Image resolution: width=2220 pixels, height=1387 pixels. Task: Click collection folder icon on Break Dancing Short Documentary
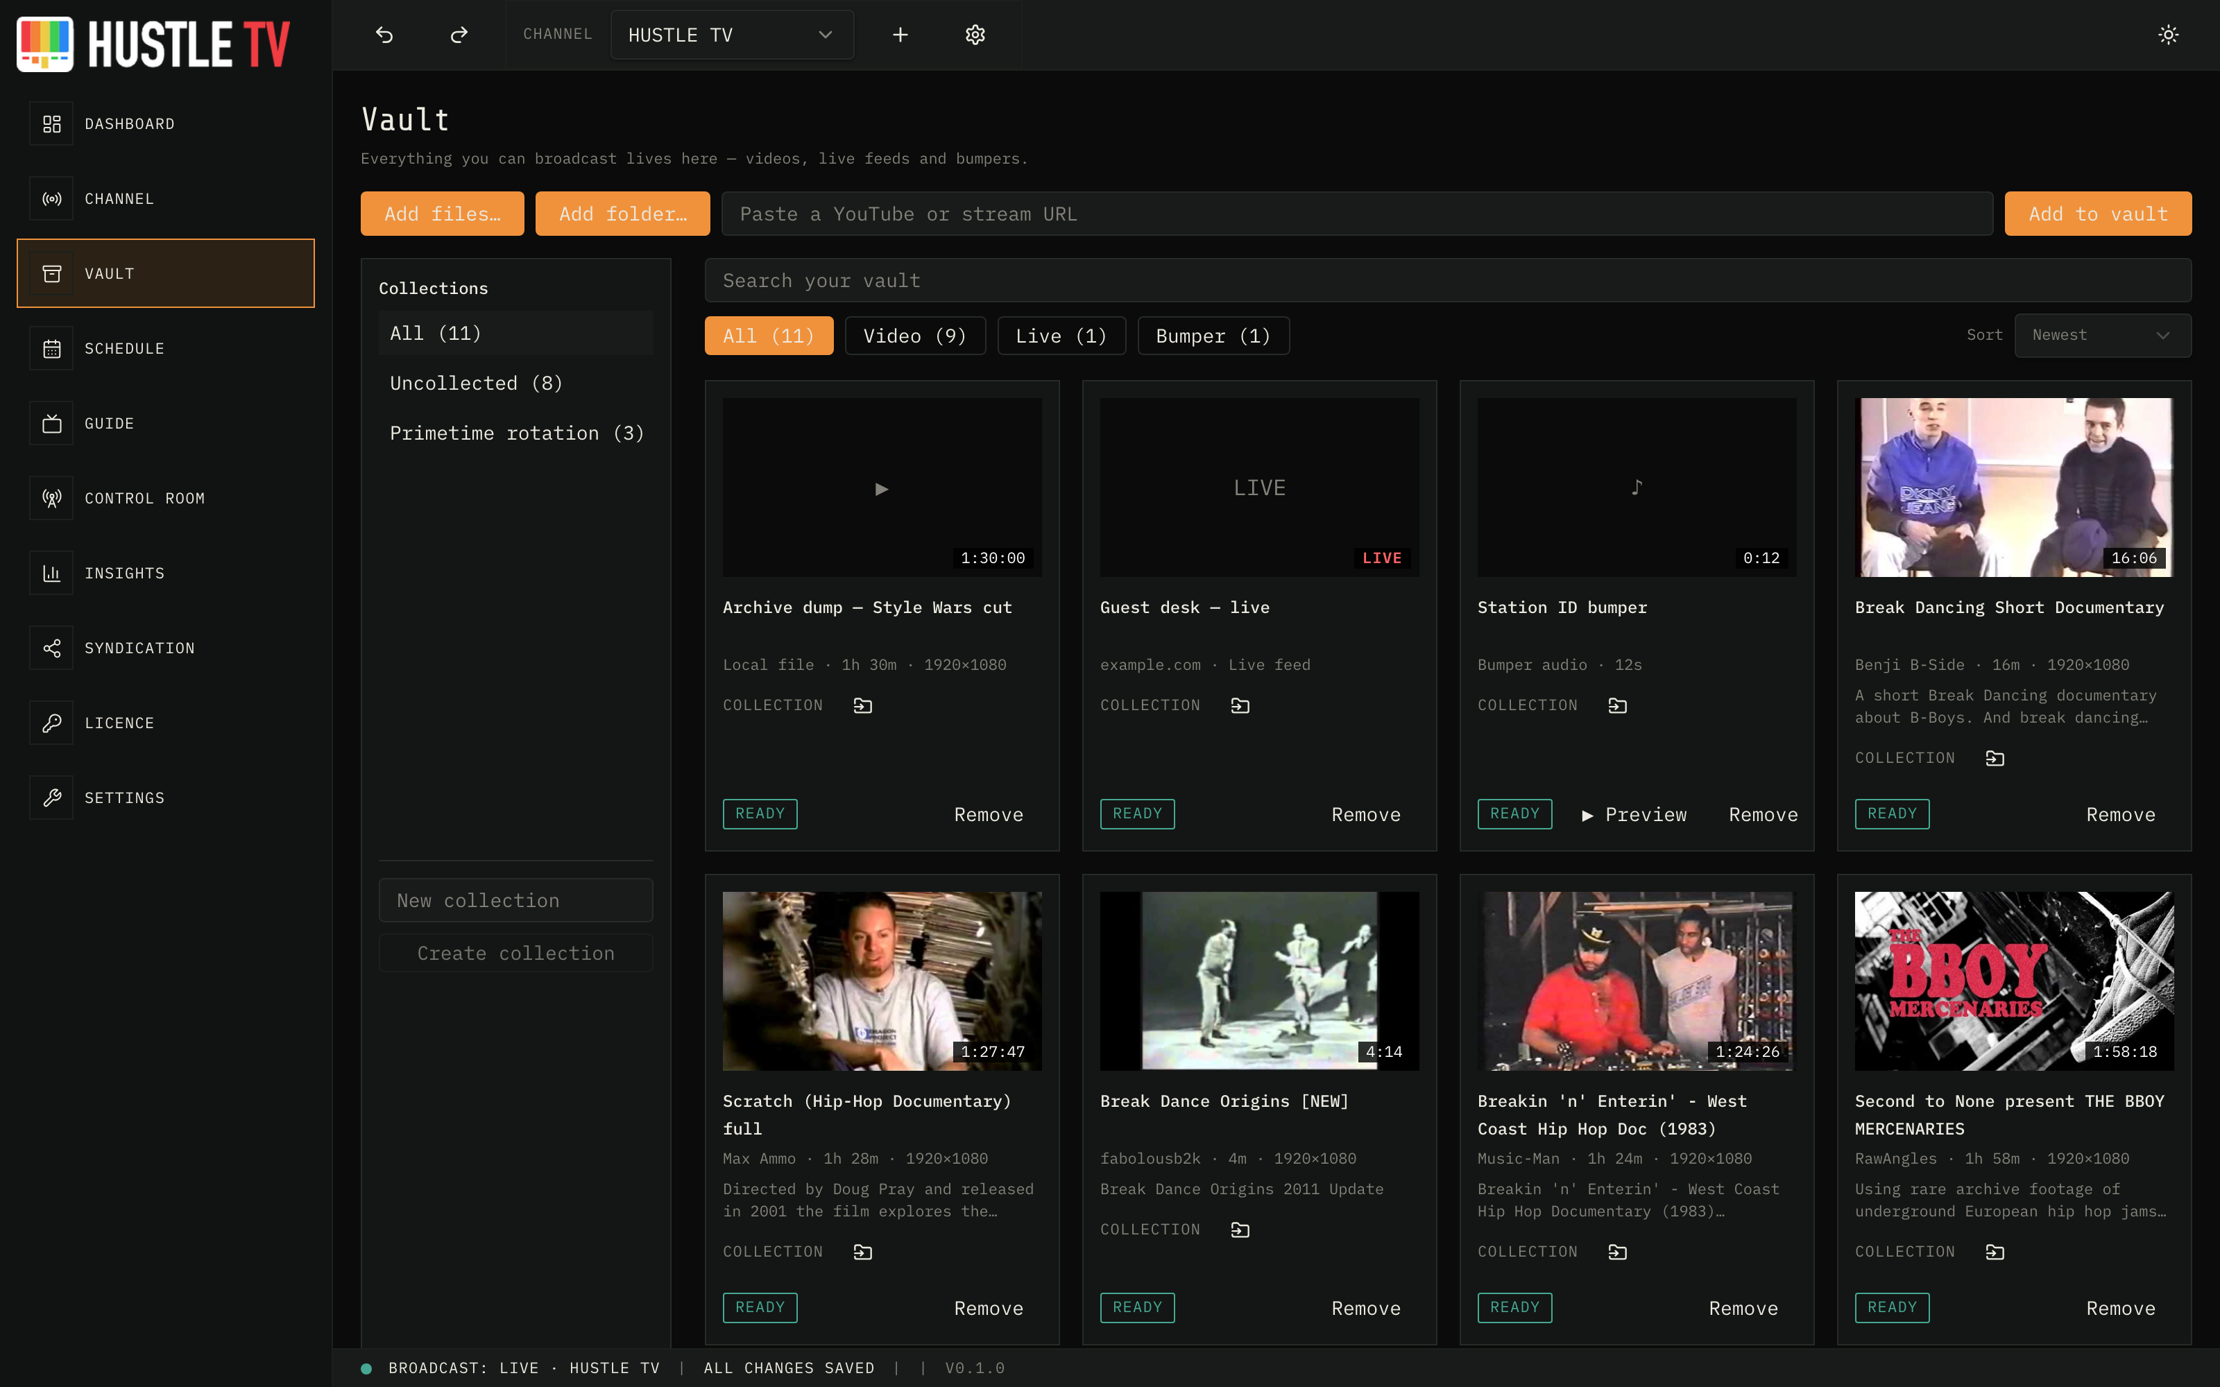click(1995, 759)
